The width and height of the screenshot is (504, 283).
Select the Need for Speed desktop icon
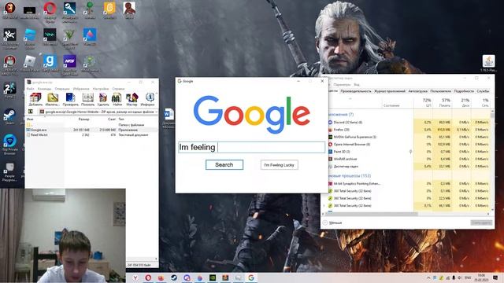pyautogui.click(x=70, y=64)
